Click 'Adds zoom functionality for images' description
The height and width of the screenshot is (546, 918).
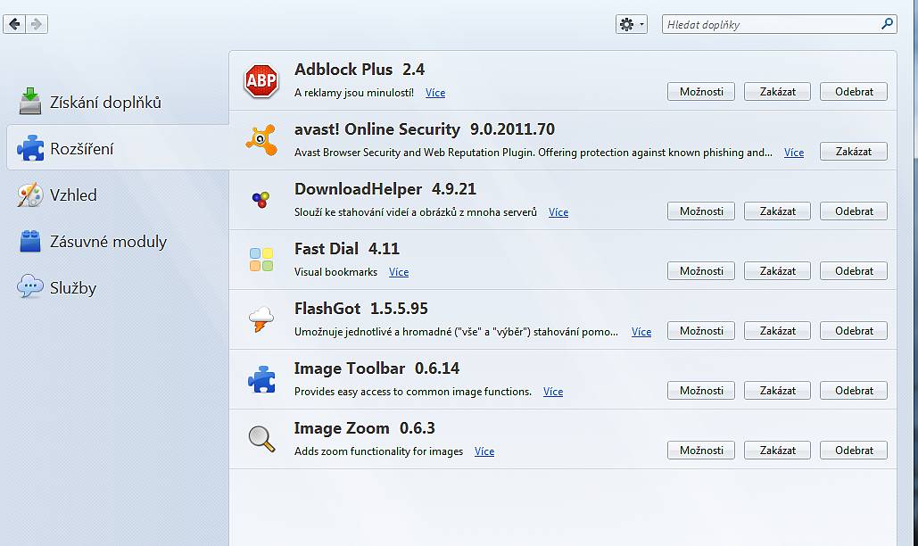pos(378,451)
